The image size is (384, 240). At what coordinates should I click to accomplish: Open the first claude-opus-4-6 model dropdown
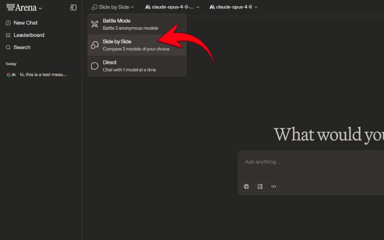click(172, 7)
